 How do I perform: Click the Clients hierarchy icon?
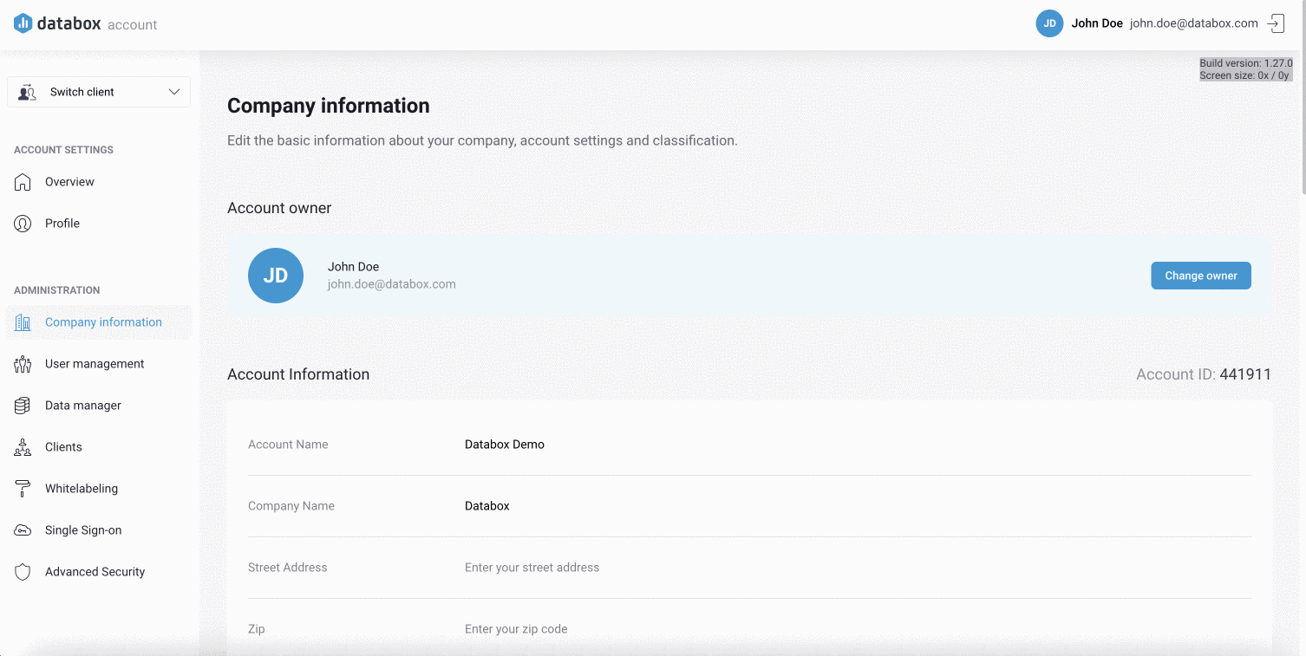(x=23, y=446)
